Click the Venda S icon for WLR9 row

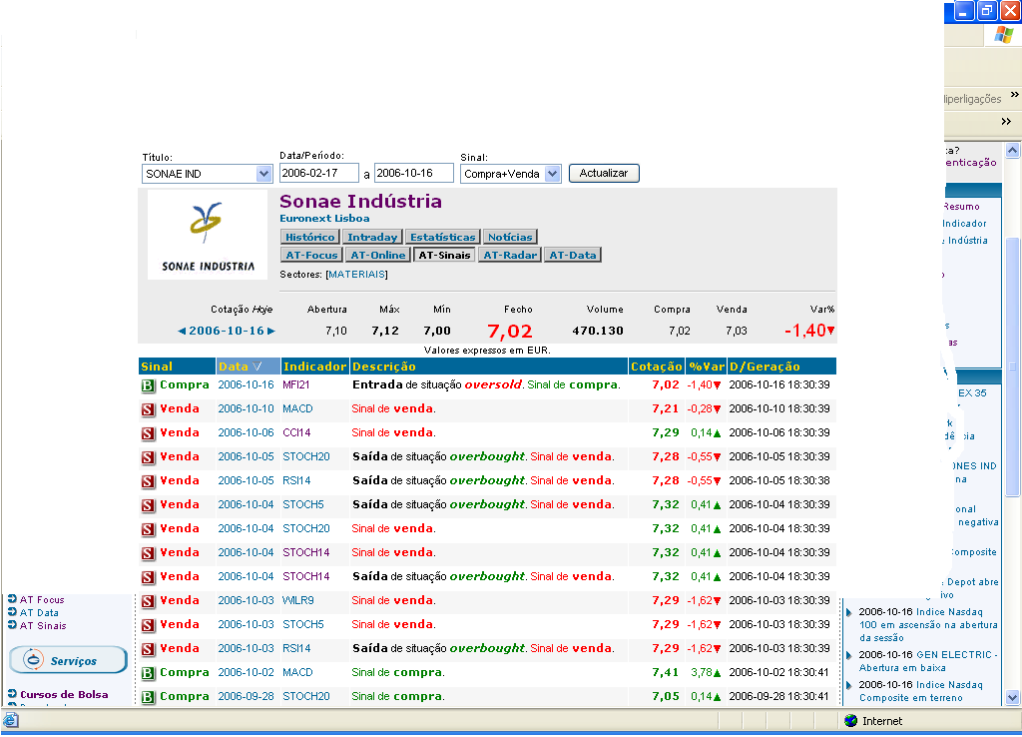[x=148, y=601]
